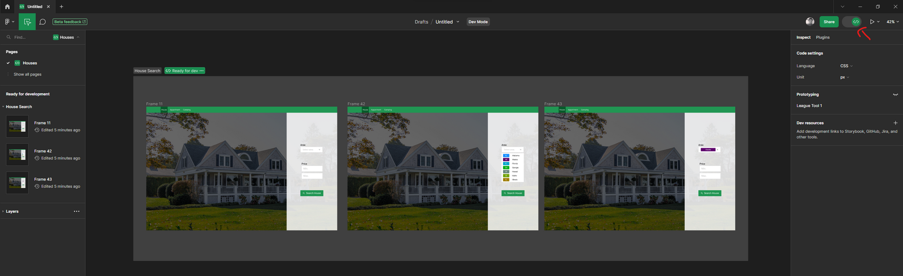Open the League Tool 1 flow

(809, 106)
